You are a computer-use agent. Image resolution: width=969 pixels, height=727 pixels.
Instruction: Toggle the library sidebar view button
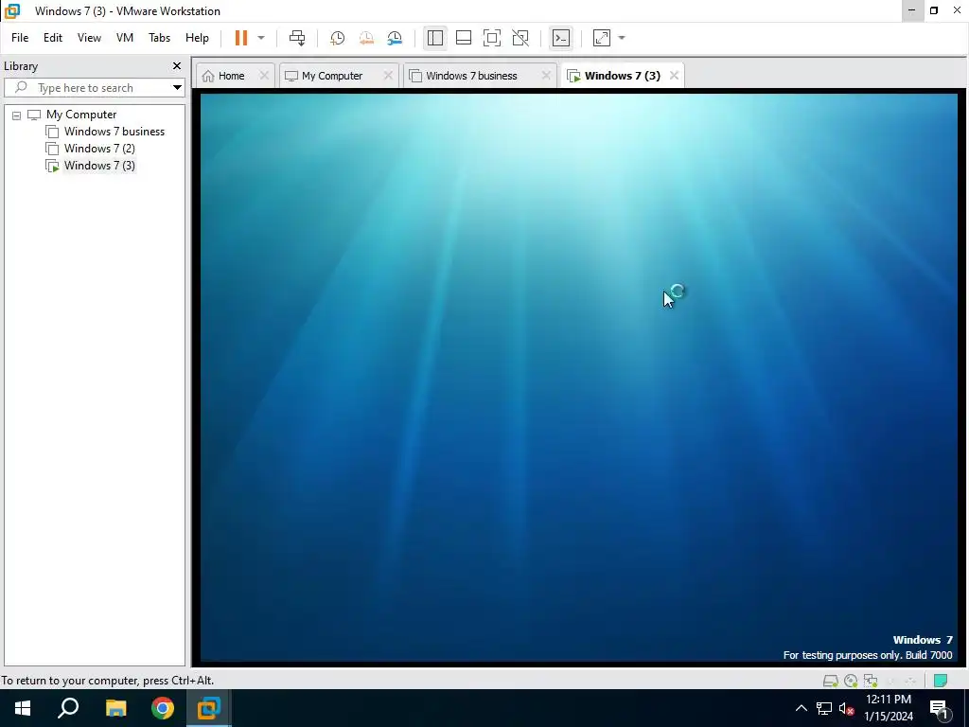coord(435,38)
